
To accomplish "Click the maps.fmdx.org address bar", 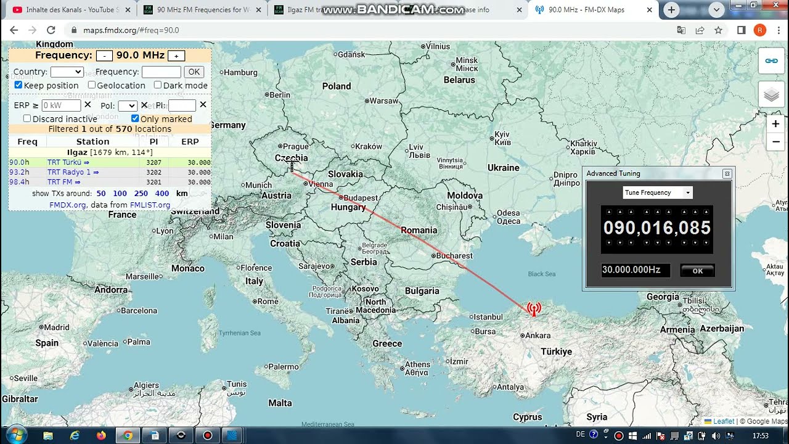I will point(131,30).
